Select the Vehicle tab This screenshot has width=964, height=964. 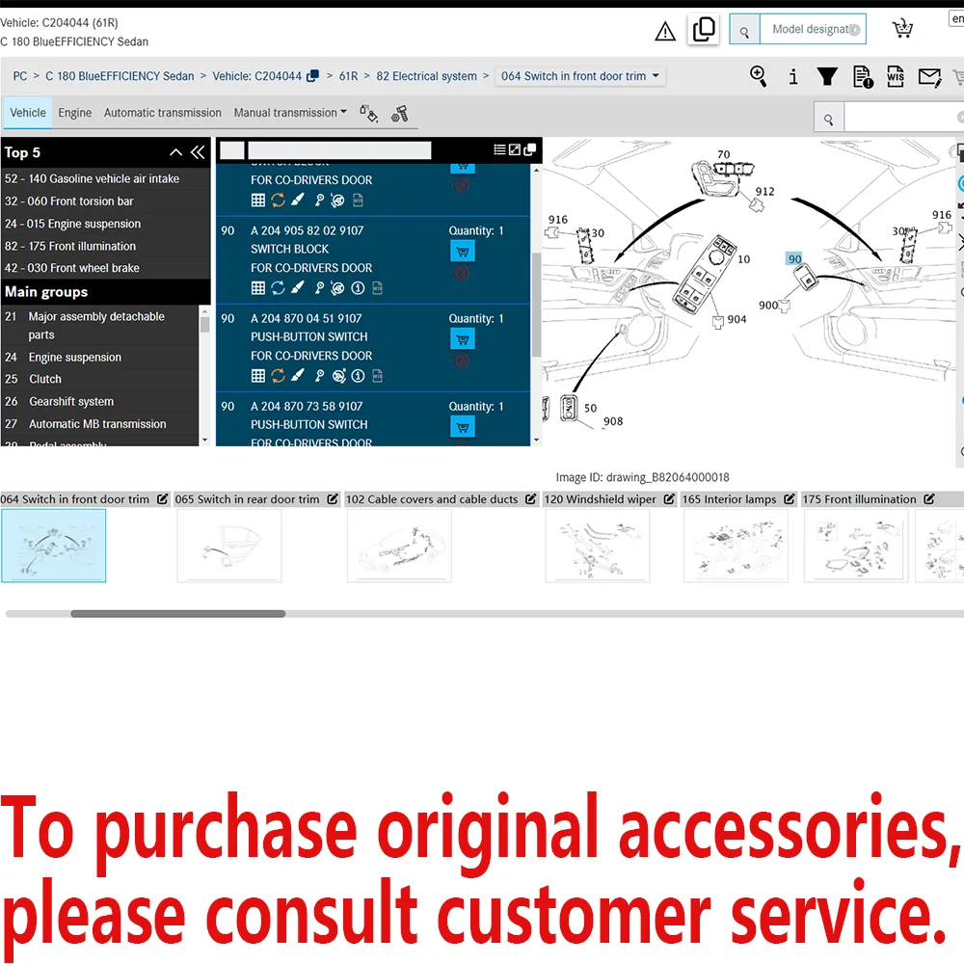pos(28,113)
